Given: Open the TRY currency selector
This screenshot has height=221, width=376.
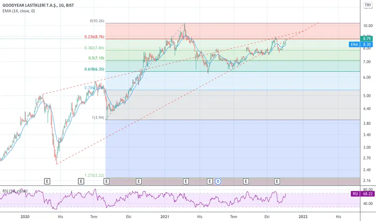Looking at the screenshot, I should point(368,5).
